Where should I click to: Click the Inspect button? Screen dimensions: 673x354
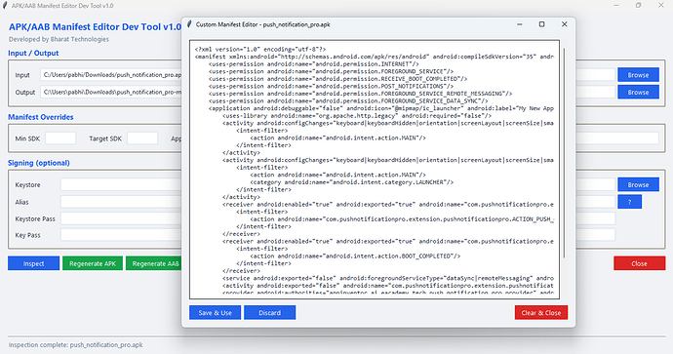coord(33,263)
